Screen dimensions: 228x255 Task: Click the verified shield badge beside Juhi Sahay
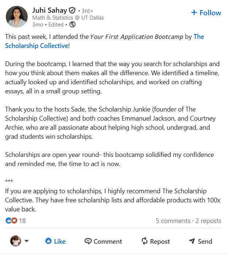click(72, 11)
